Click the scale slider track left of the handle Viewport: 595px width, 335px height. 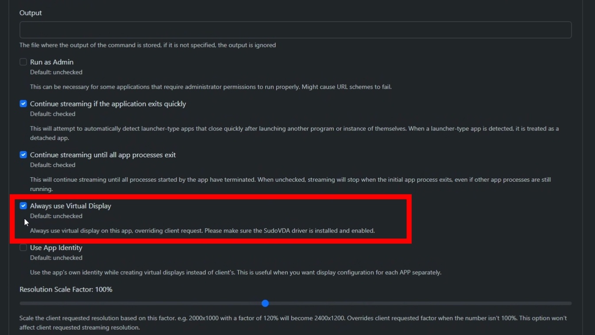click(x=142, y=304)
